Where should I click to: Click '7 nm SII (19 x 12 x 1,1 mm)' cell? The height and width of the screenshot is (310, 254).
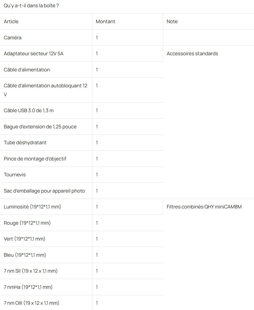(x=31, y=271)
